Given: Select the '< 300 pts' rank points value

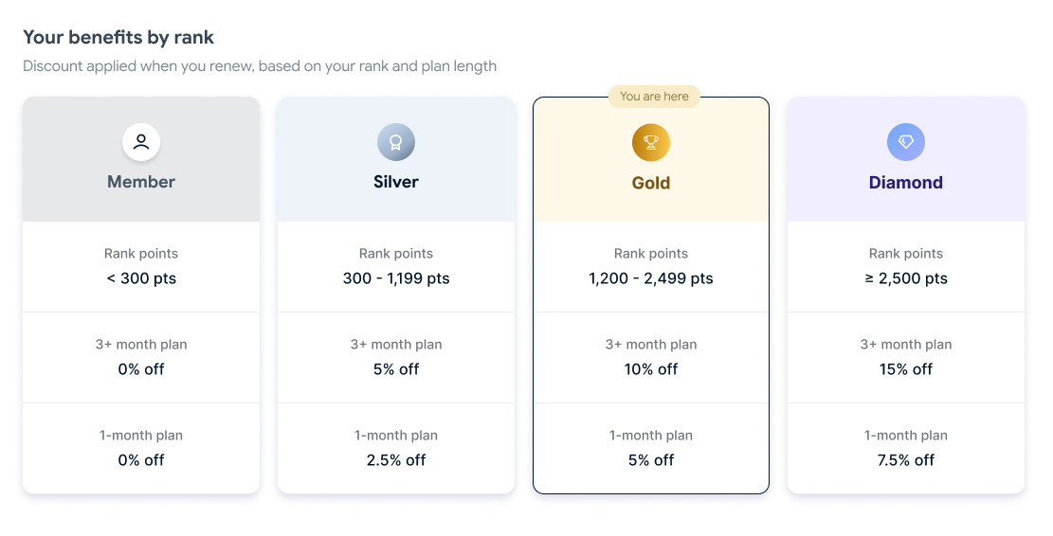Looking at the screenshot, I should (x=141, y=278).
